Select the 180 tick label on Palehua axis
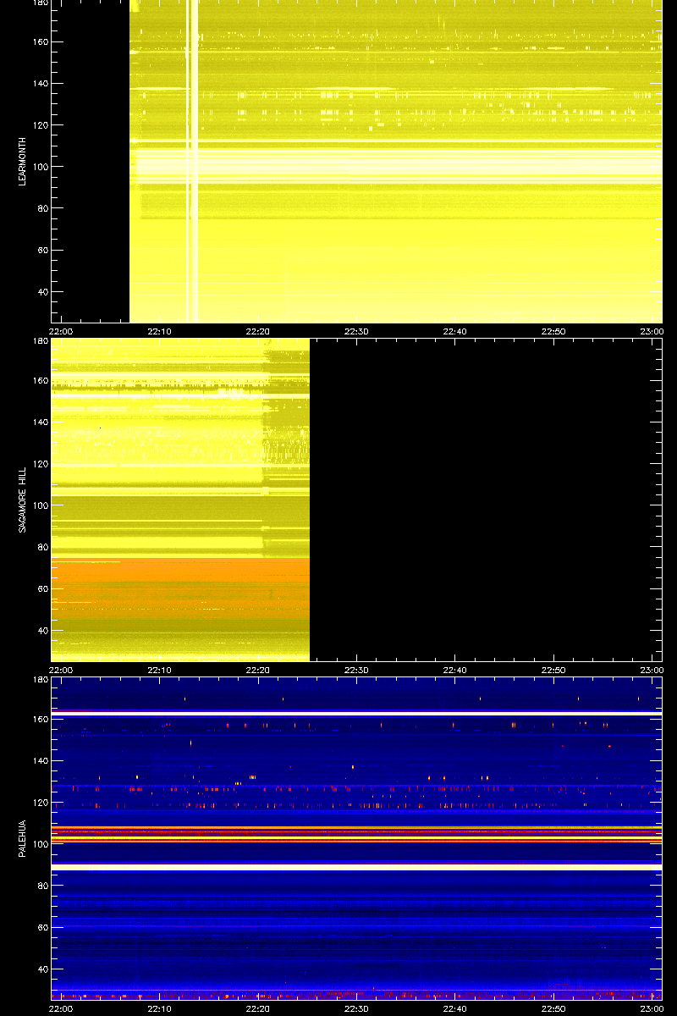Image resolution: width=677 pixels, height=1016 pixels. pyautogui.click(x=40, y=680)
